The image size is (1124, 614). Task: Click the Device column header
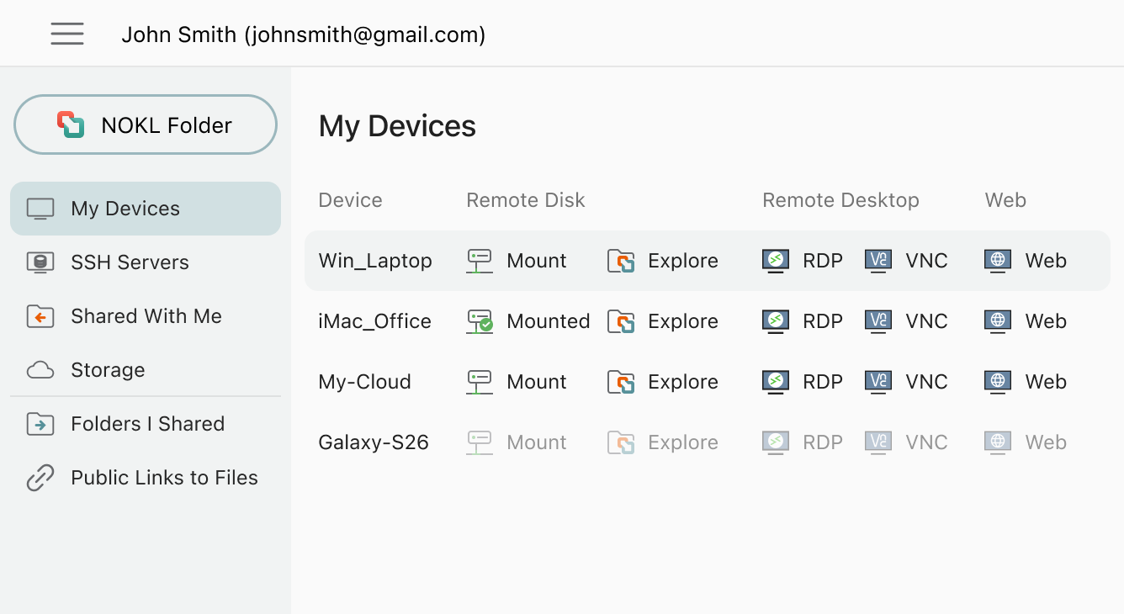[x=351, y=200]
